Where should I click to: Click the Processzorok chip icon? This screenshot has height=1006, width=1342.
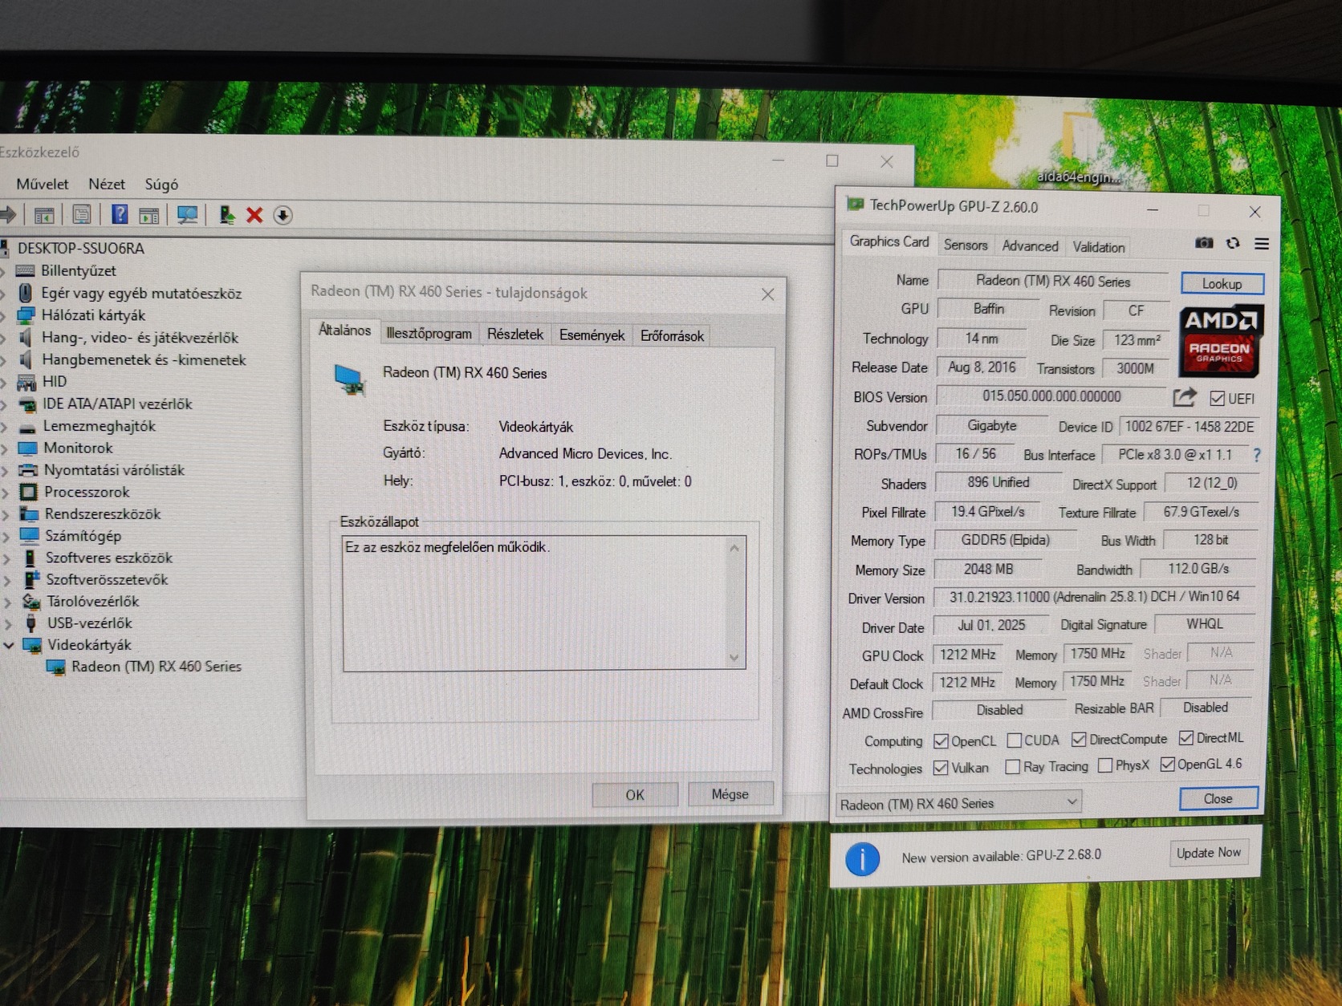point(28,492)
